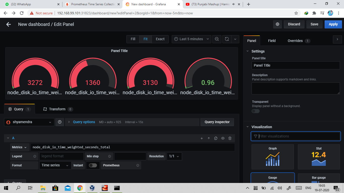Hide query A using the eye icon
Viewport: 344px width, 193px height.
[x=223, y=138]
